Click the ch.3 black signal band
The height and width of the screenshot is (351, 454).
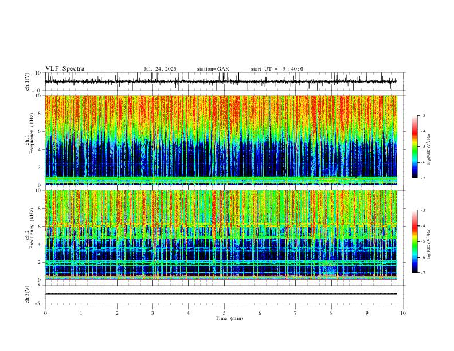coord(221,294)
